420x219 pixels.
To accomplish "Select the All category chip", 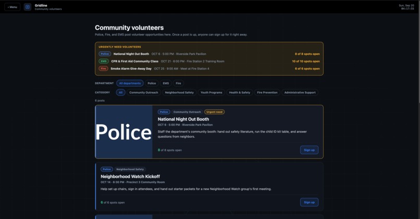I will click(120, 92).
